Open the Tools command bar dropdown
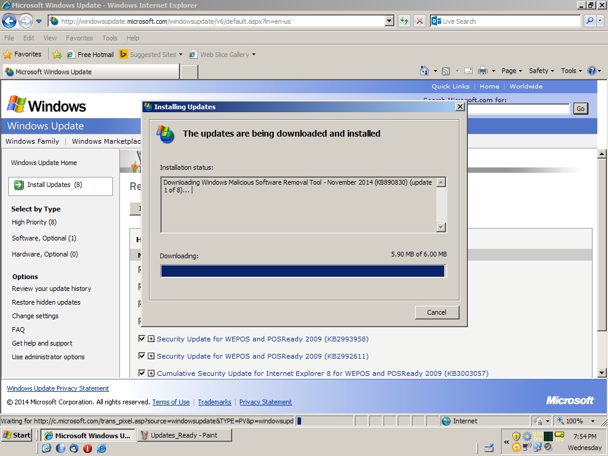 point(571,71)
